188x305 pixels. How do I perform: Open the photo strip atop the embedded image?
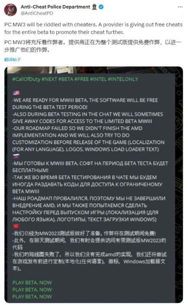(x=94, y=70)
